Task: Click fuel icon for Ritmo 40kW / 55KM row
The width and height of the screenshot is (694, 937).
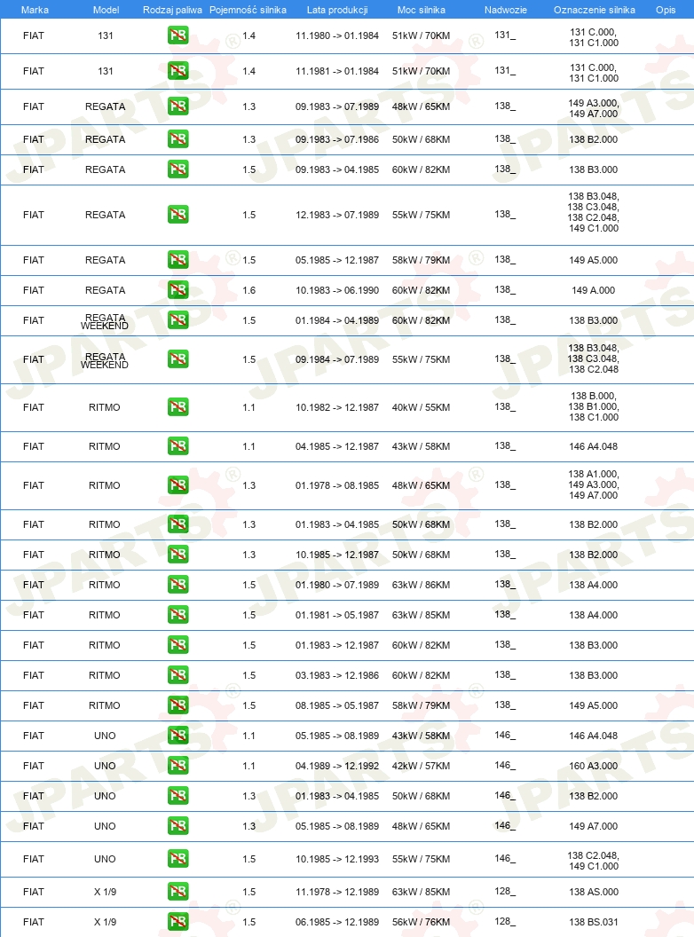Action: pyautogui.click(x=178, y=407)
